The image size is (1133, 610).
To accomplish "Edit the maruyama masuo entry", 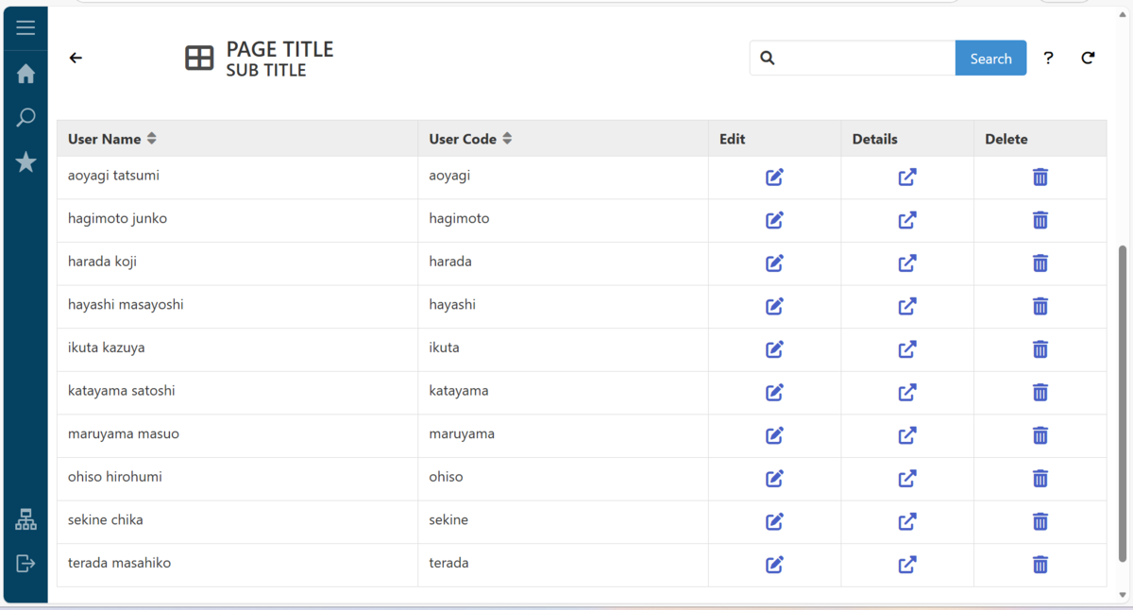I will pyautogui.click(x=774, y=435).
